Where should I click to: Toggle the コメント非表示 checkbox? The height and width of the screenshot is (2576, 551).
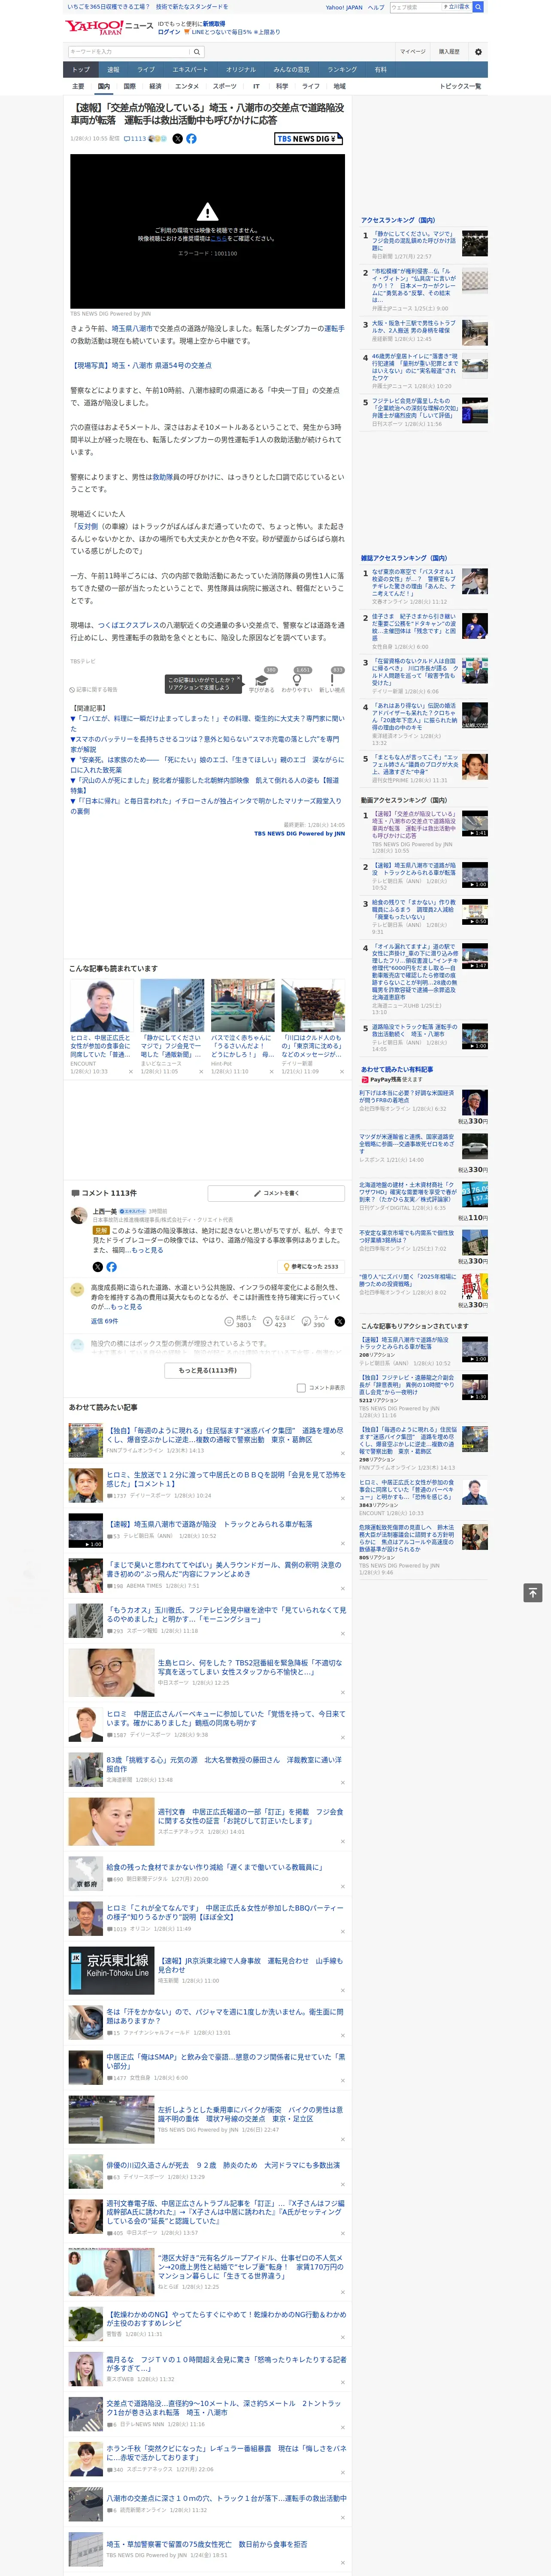[x=301, y=1387]
